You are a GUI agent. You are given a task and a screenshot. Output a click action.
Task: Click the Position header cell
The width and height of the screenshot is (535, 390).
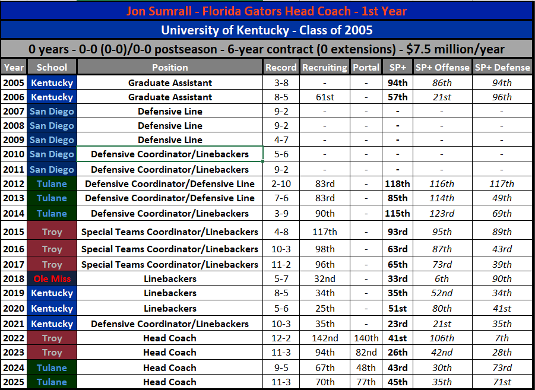pos(170,67)
